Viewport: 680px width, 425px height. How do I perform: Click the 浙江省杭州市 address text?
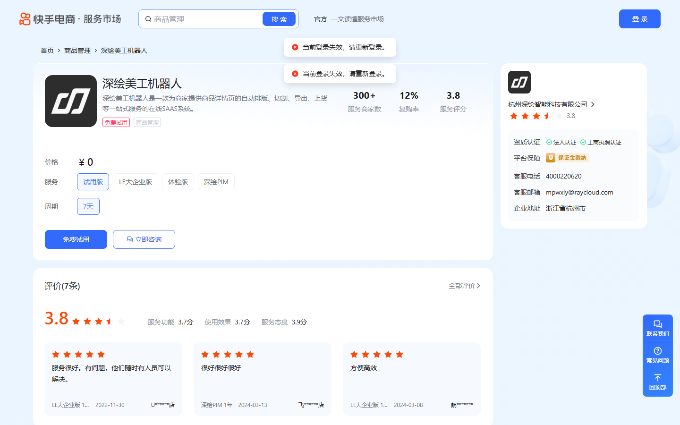[x=566, y=208]
